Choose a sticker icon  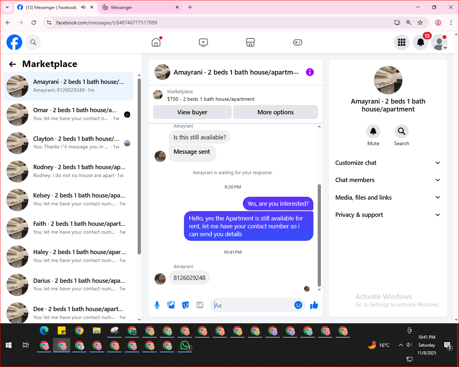pos(185,305)
